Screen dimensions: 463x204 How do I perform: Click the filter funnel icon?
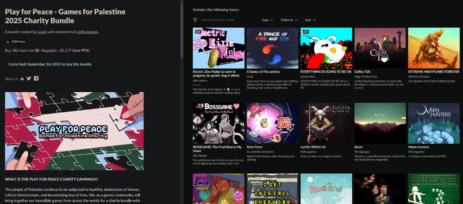[195, 20]
